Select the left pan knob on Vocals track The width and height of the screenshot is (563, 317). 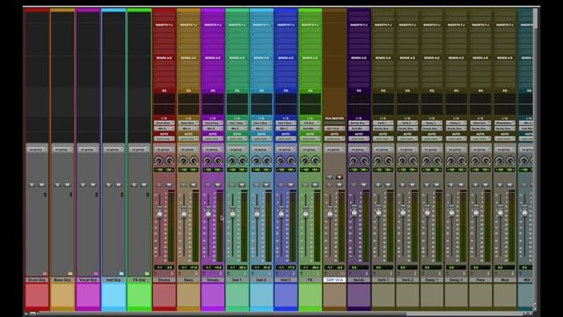208,160
